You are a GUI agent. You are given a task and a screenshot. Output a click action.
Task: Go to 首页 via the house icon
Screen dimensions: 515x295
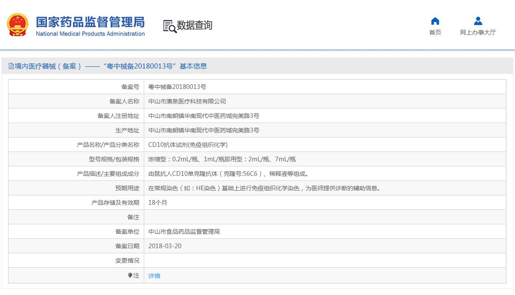click(x=435, y=21)
